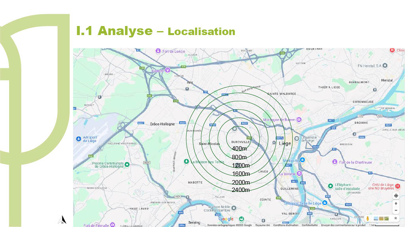Click the Grâce-Hollogne town label
405x227 pixels.
point(162,124)
